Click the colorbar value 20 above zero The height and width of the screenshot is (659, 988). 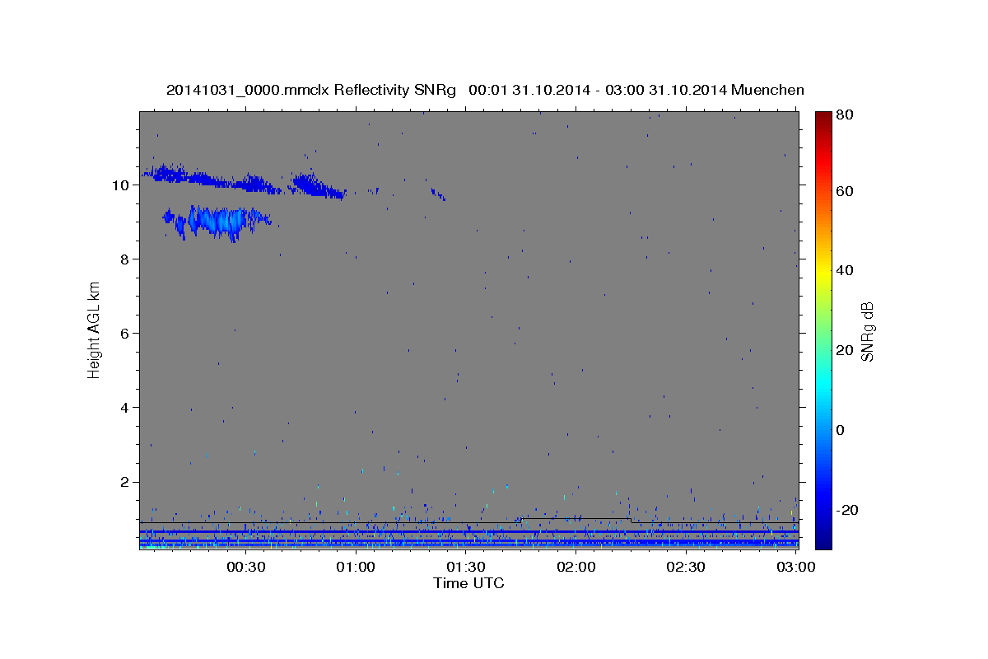[844, 350]
